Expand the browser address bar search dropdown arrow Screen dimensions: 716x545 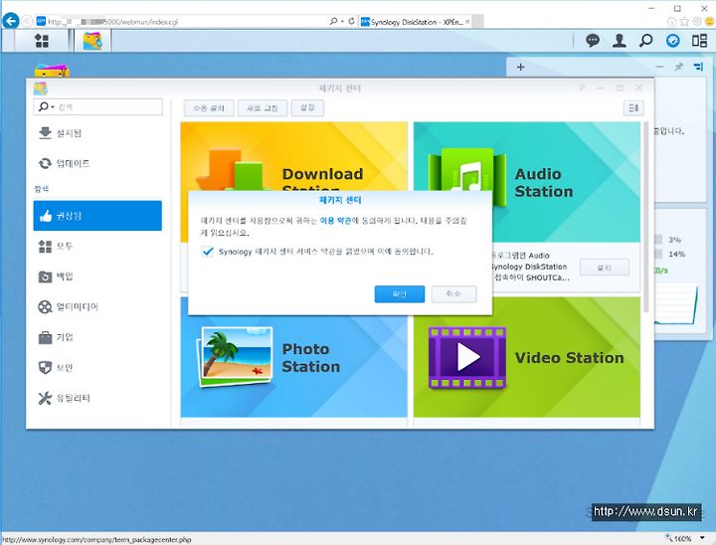click(x=342, y=21)
